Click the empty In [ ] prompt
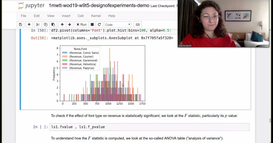This screenshot has width=273, height=143. pyautogui.click(x=40, y=127)
